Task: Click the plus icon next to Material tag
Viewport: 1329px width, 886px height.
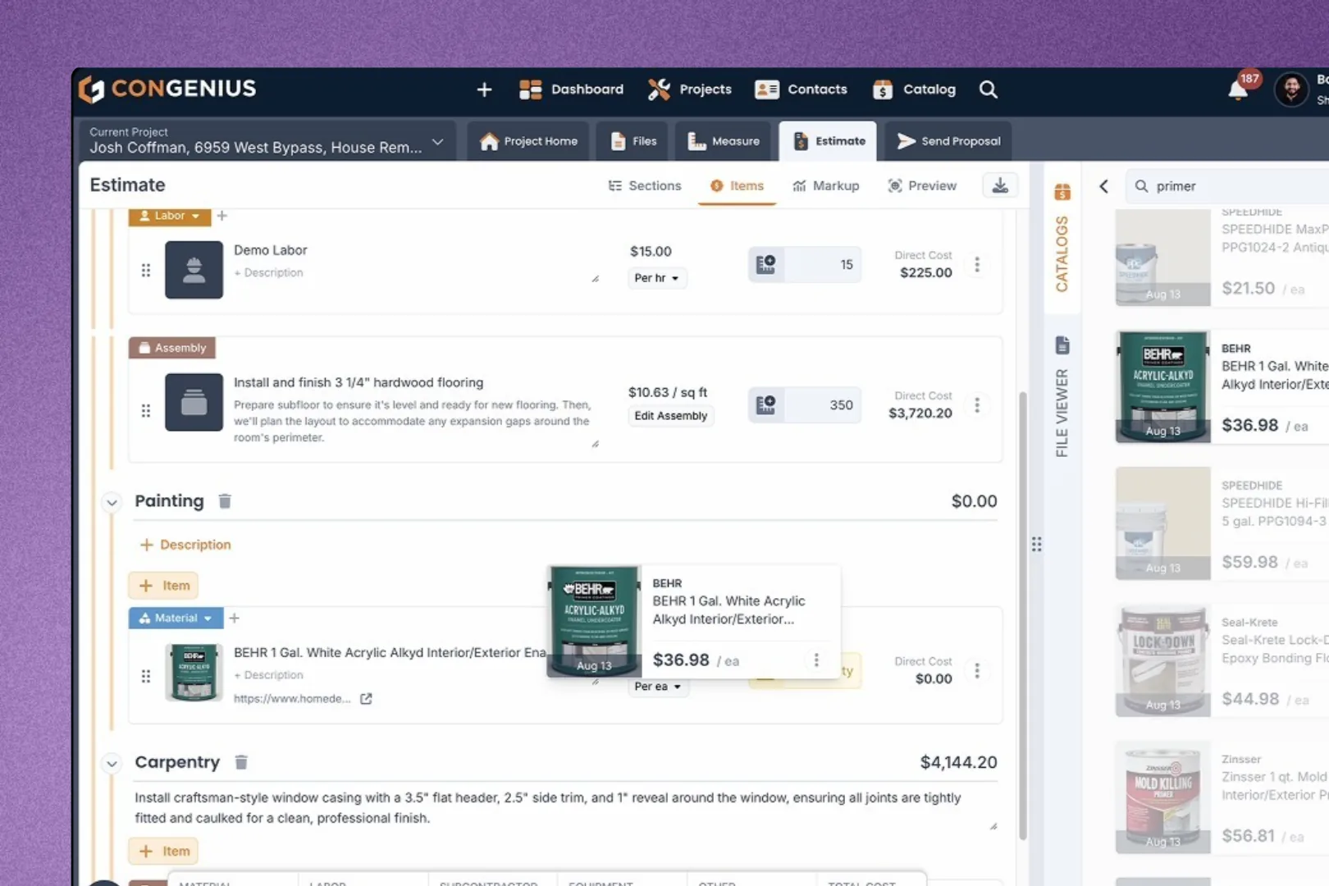Action: pyautogui.click(x=234, y=618)
